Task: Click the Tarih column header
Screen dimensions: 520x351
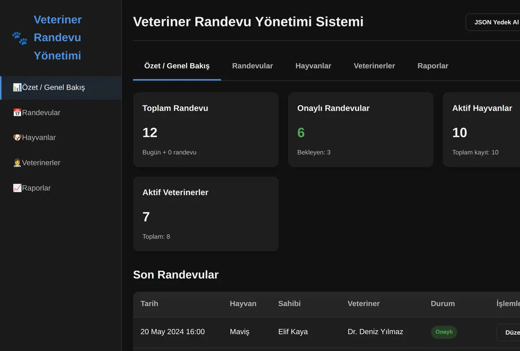Action: 149,303
